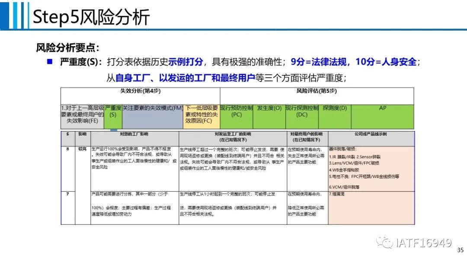
Task: Select the "现行探测控制(DC)" cell
Action: (x=302, y=117)
